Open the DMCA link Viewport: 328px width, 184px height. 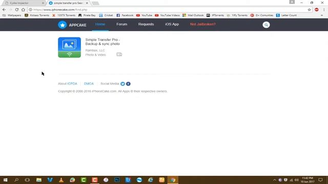coord(89,84)
